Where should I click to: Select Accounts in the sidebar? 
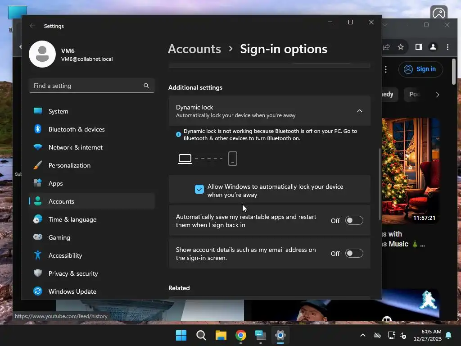click(92, 201)
